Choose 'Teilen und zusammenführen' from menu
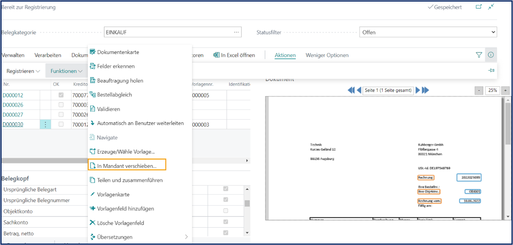Viewport: 513px width, 245px height. tap(130, 180)
